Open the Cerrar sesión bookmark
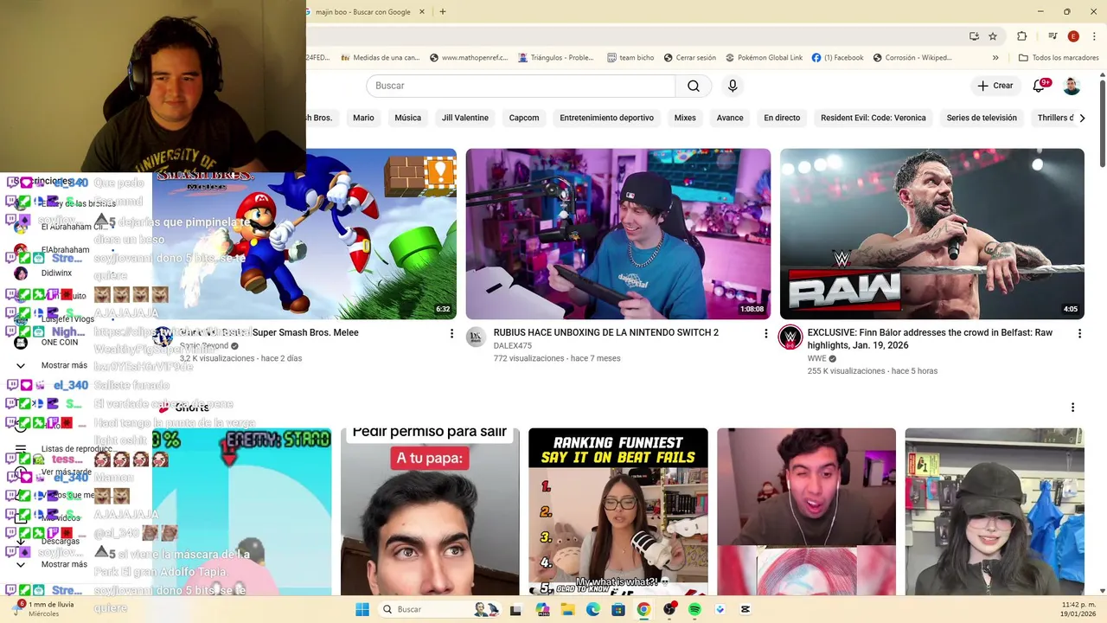This screenshot has height=623, width=1107. click(690, 58)
